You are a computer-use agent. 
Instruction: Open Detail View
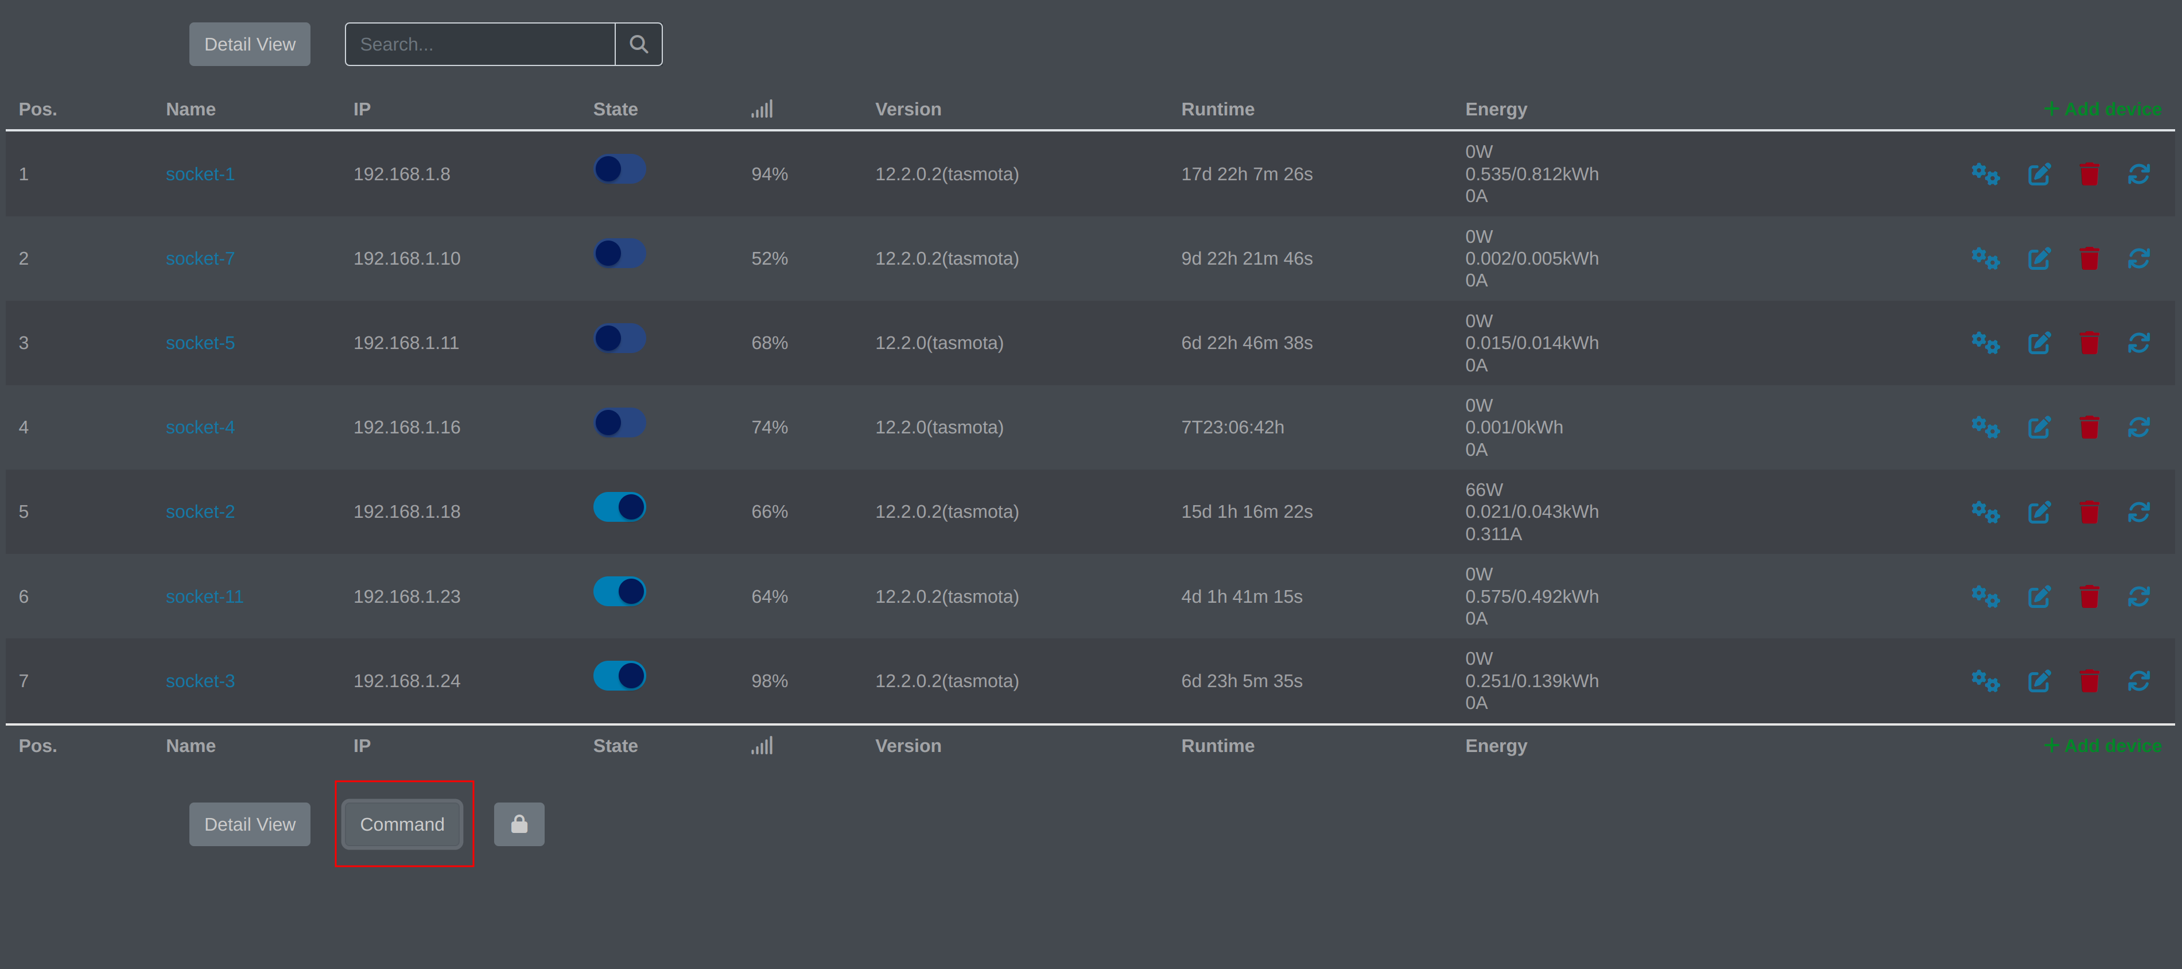click(x=249, y=44)
